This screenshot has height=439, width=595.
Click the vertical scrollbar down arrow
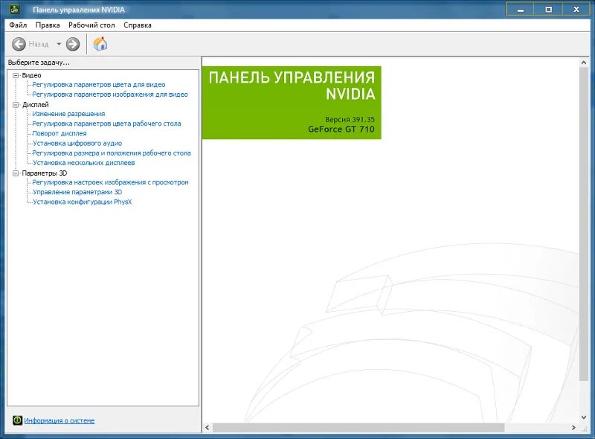[x=584, y=417]
